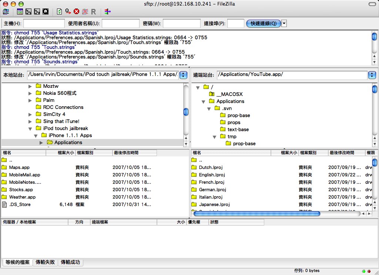The height and width of the screenshot is (275, 379).
Task: Click the remote file list horizontal scrollbar
Action: pos(256,213)
